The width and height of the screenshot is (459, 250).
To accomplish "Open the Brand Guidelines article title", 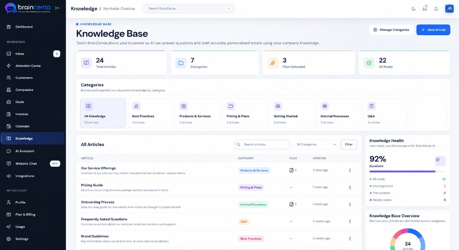I will click(95, 236).
